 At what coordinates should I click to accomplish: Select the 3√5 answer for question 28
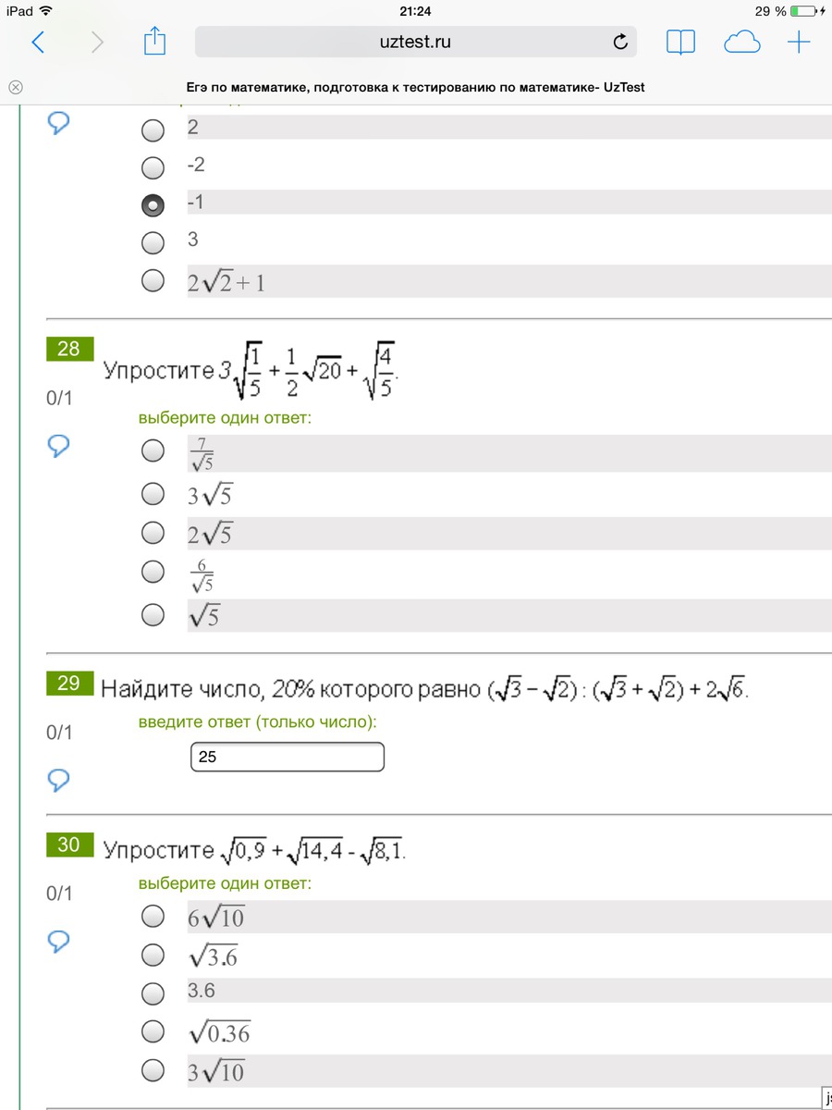coord(153,495)
